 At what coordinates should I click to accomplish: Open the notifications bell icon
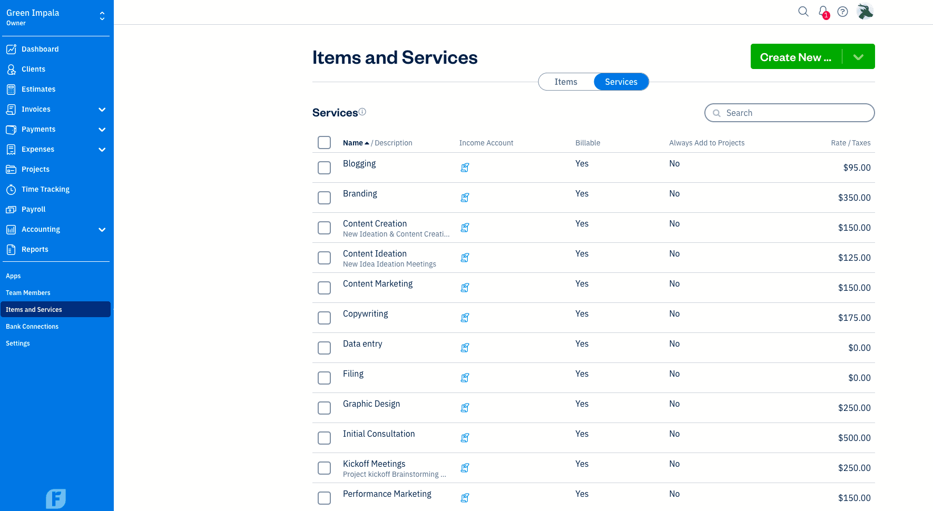[823, 12]
